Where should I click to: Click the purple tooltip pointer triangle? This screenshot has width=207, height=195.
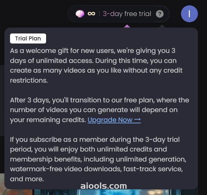click(127, 26)
